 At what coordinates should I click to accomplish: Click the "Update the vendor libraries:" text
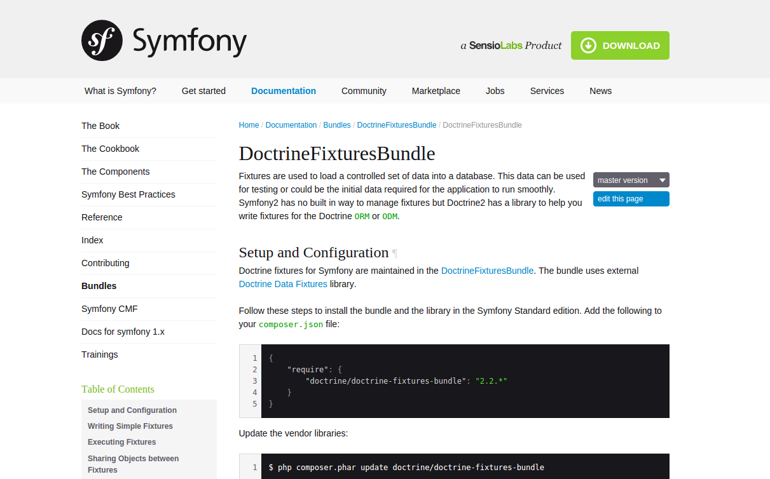point(293,433)
